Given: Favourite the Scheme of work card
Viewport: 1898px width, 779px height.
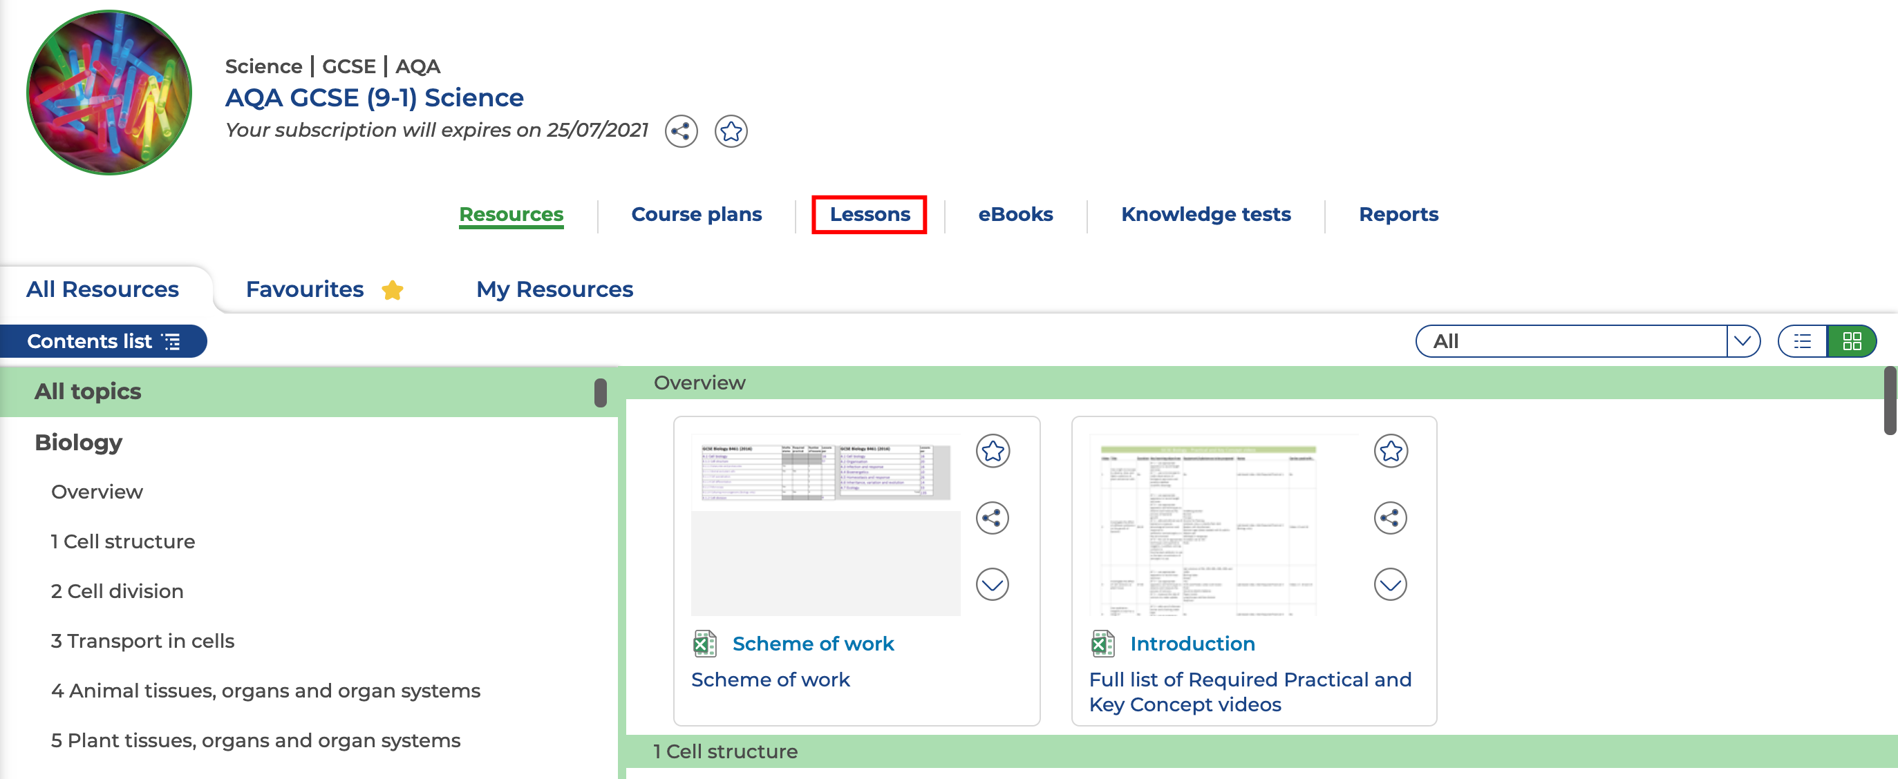Looking at the screenshot, I should click(x=992, y=450).
